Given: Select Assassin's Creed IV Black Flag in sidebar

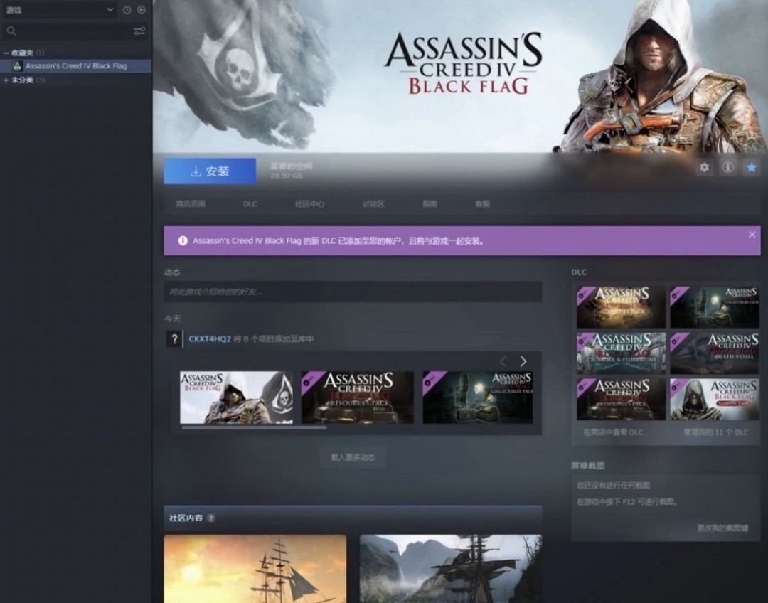Looking at the screenshot, I should tap(76, 66).
